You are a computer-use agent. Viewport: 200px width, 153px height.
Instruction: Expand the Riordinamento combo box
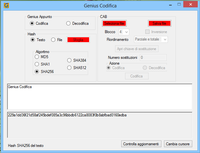click(x=150, y=40)
